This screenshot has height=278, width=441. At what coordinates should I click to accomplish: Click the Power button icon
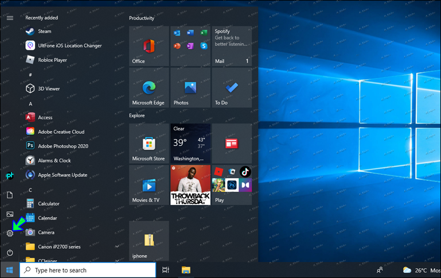[x=10, y=253]
